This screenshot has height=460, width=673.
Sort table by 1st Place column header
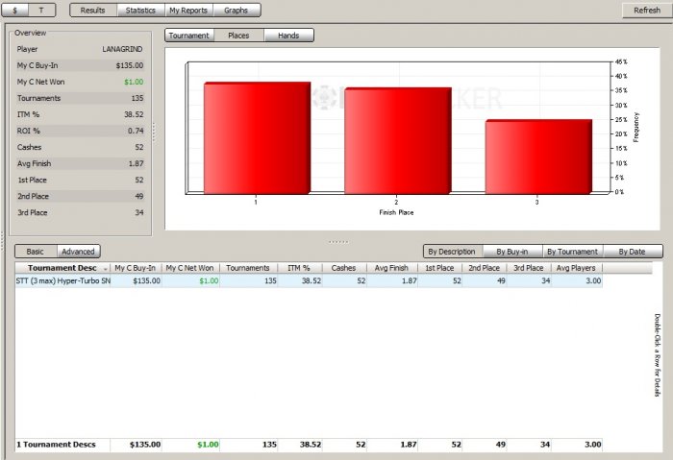439,268
